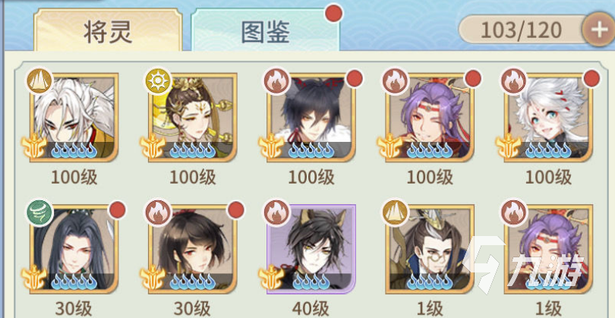The height and width of the screenshot is (318, 615).
Task: Select the short brown-haired level 30 hero
Action: click(x=193, y=249)
